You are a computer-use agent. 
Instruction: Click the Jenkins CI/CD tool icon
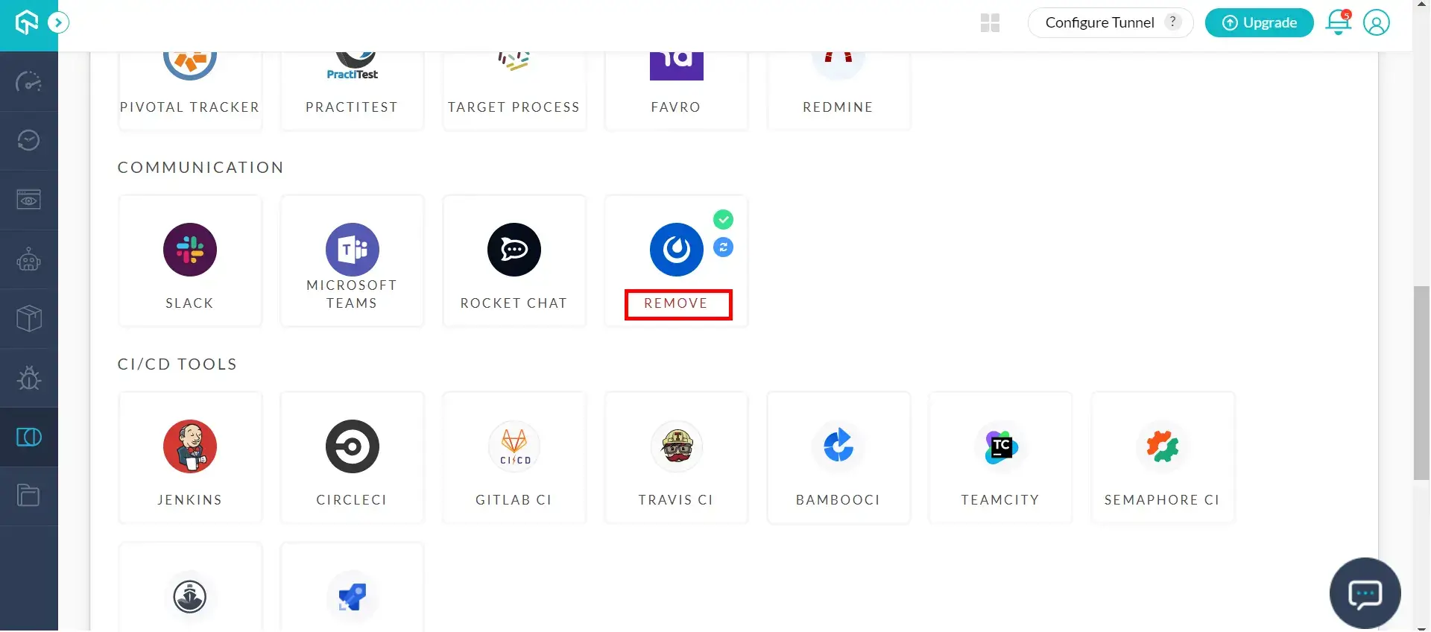[x=190, y=446]
